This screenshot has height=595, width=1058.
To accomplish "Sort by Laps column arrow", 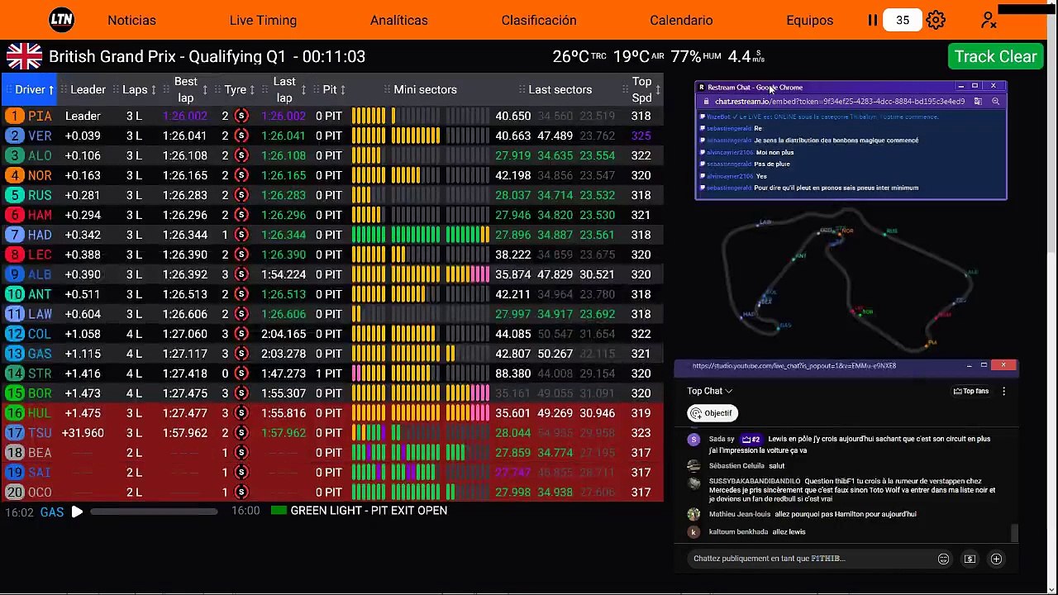I will coord(155,89).
